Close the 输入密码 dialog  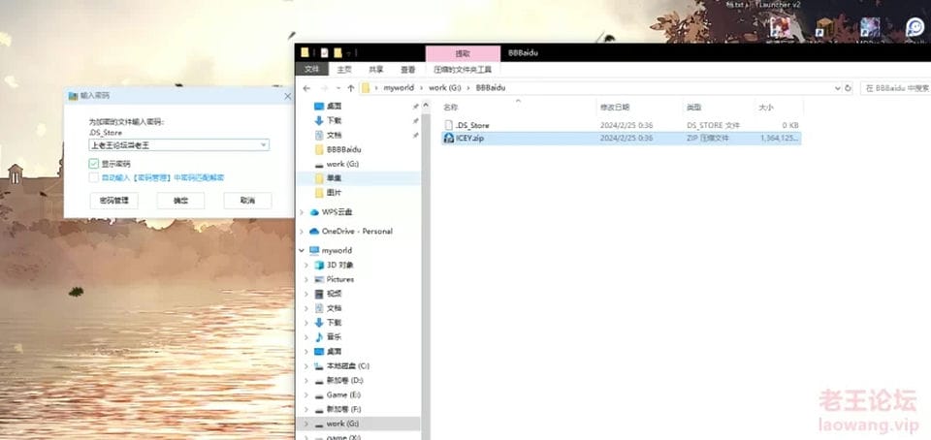tap(288, 96)
